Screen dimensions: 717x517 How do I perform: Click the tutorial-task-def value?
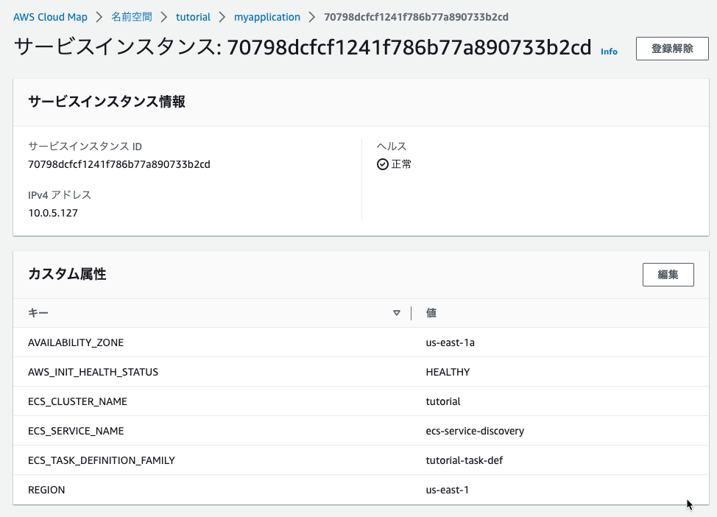pos(464,461)
